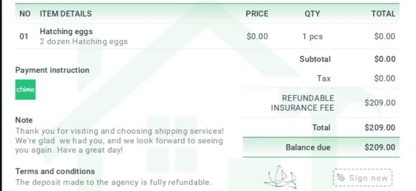Select the Hatching eggs item title
416x191 pixels.
pyautogui.click(x=66, y=31)
